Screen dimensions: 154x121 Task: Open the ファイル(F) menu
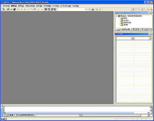tap(6, 6)
